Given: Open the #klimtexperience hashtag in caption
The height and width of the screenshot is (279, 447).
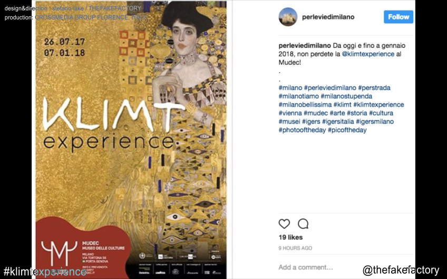Looking at the screenshot, I should [378, 104].
